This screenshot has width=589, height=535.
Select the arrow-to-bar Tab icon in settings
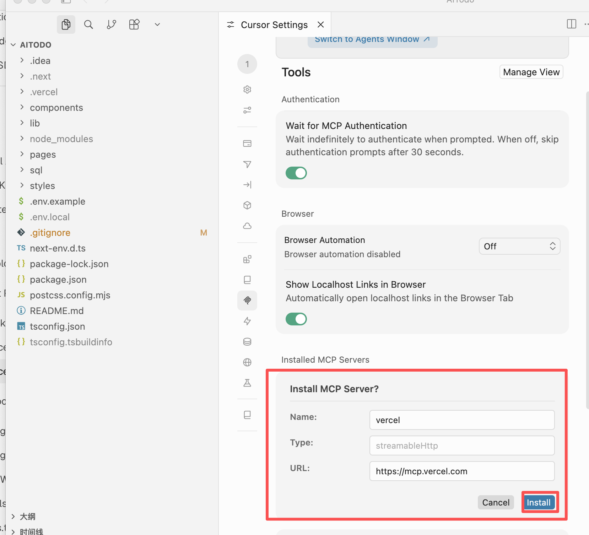tap(247, 185)
